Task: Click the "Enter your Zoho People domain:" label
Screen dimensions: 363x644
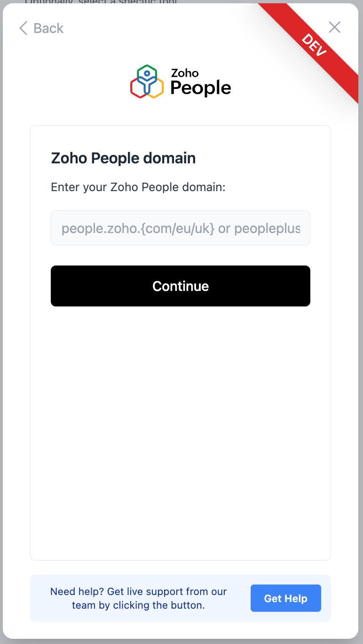Action: (x=138, y=187)
